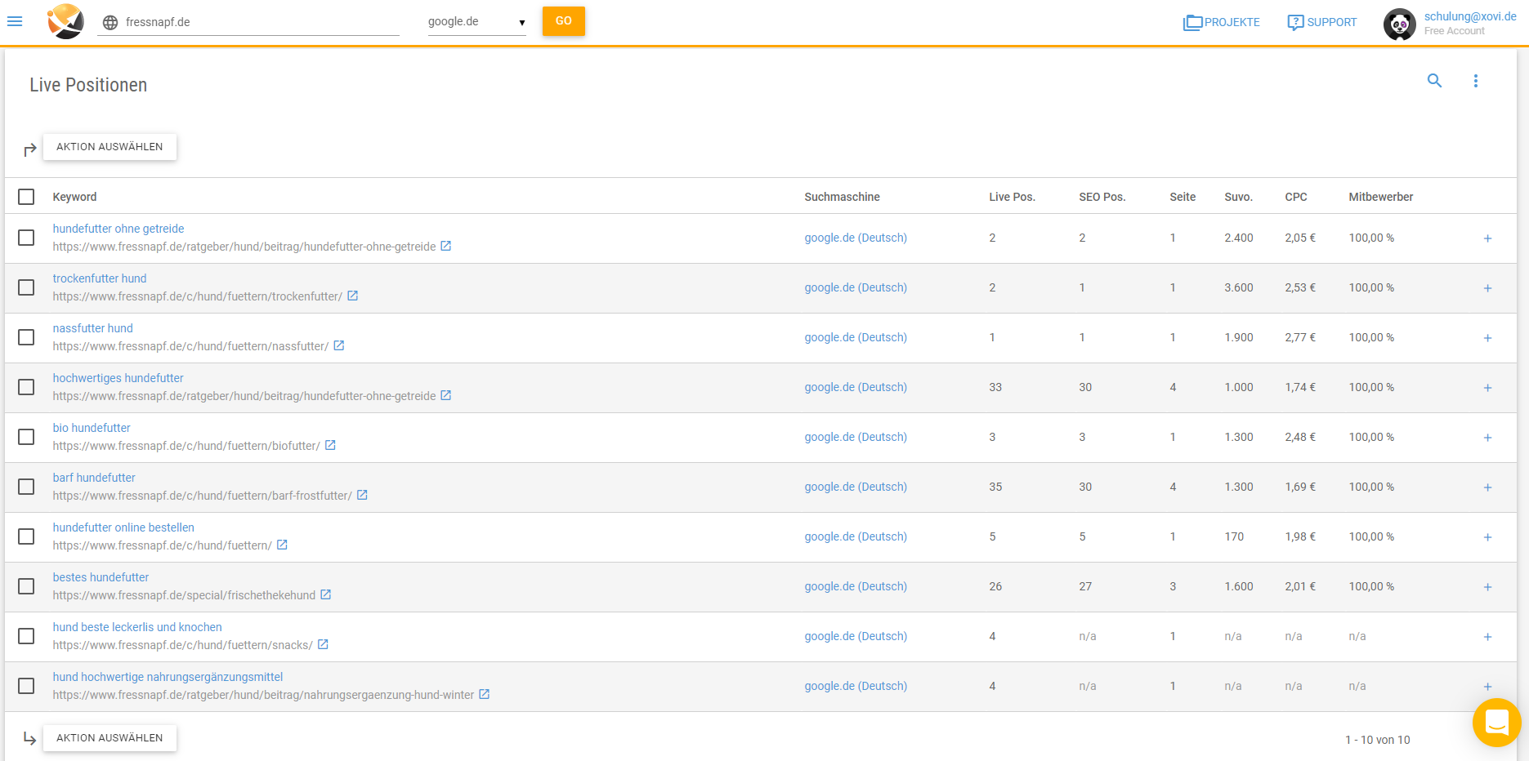
Task: Toggle the select-all checkbox in header
Action: pos(26,197)
